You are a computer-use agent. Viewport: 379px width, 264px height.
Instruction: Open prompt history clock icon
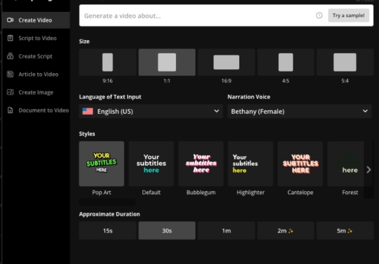319,15
